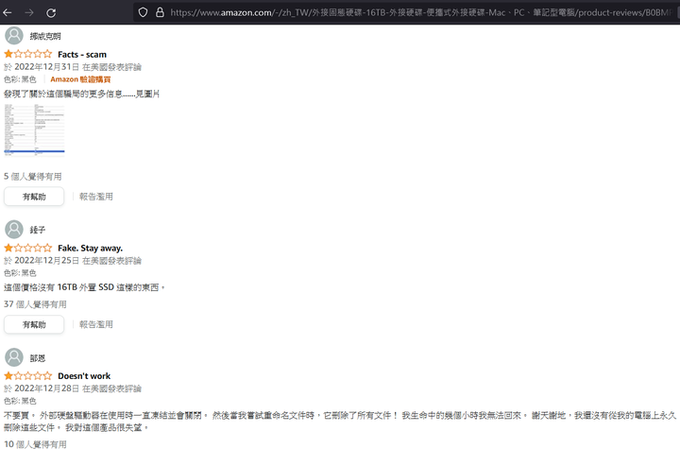Click review body starting with '不要買'
This screenshot has height=449, width=680.
click(x=340, y=422)
